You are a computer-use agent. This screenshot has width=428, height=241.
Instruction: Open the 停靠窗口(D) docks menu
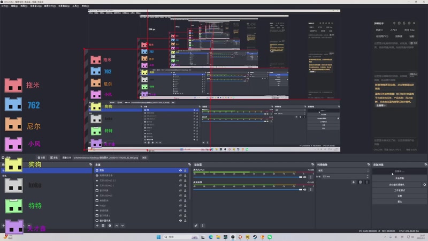click(x=35, y=6)
